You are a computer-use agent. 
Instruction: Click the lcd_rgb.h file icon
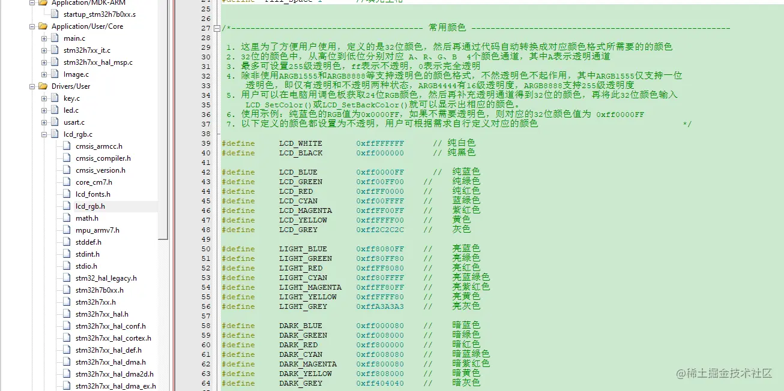point(67,206)
